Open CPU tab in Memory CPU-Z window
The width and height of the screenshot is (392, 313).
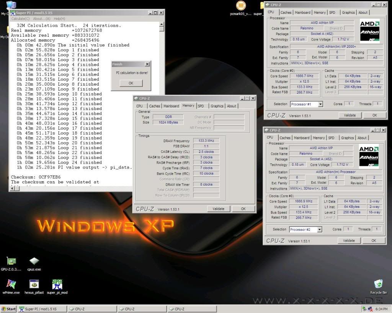140,106
